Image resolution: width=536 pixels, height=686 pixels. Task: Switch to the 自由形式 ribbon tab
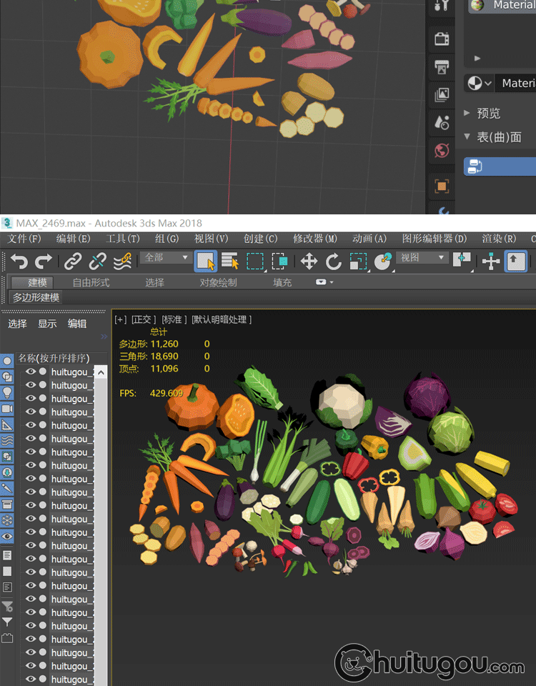click(x=91, y=282)
